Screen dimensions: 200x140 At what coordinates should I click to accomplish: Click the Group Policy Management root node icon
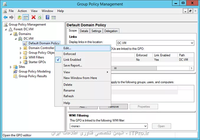[6, 25]
